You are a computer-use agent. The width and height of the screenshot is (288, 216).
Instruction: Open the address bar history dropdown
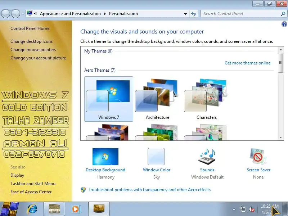[185, 14]
